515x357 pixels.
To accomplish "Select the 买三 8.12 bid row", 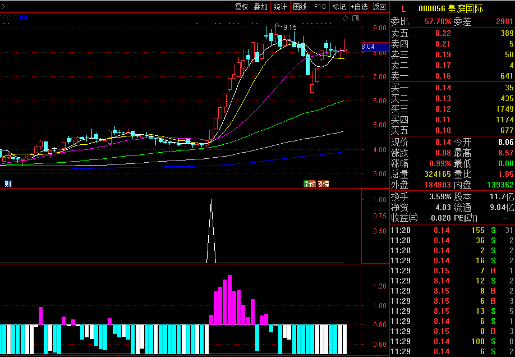I will click(452, 109).
